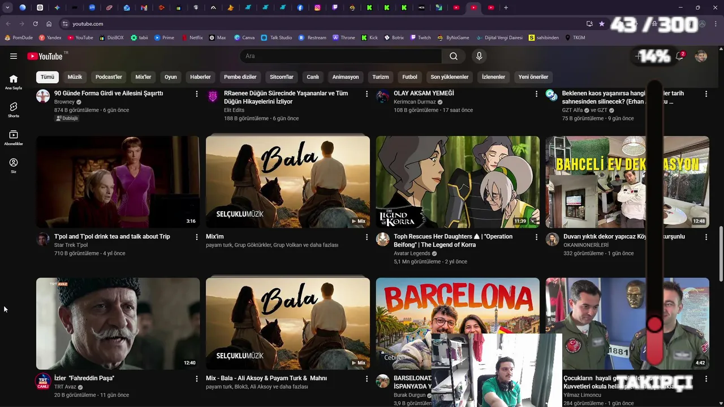Click the Yilmaz Limoncu channel name
The height and width of the screenshot is (407, 724).
582,395
